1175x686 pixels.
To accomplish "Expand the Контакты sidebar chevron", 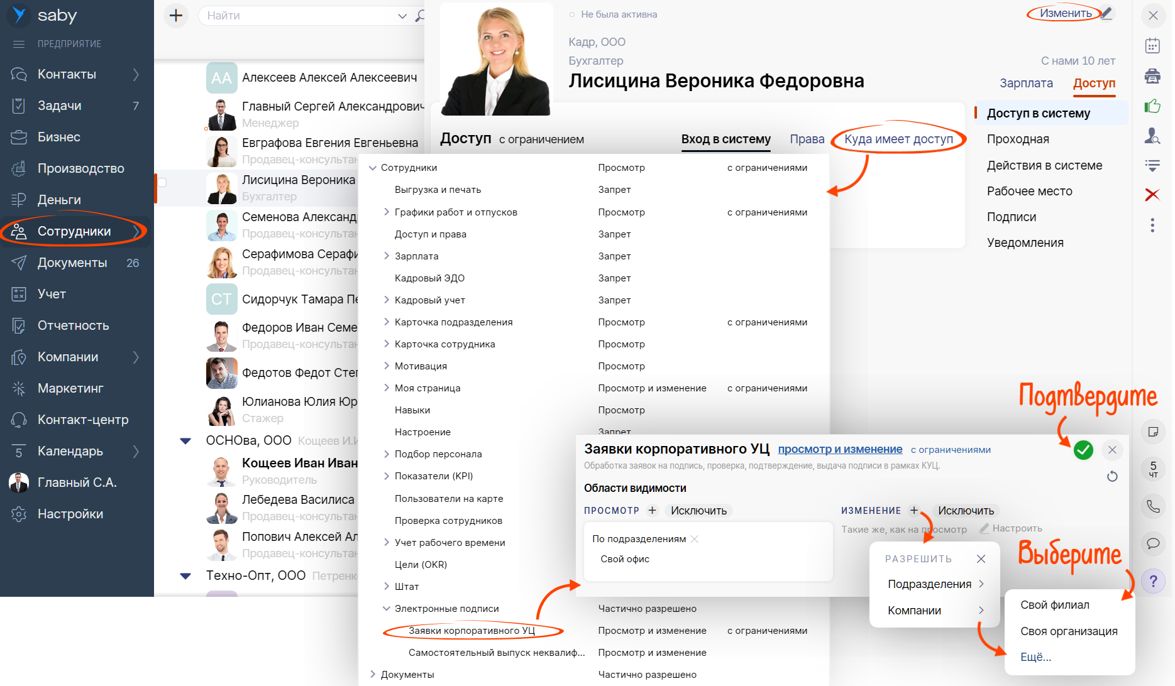I will pyautogui.click(x=136, y=74).
